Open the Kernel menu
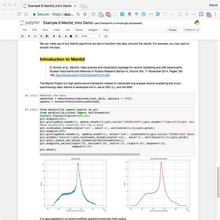 pos(79,30)
